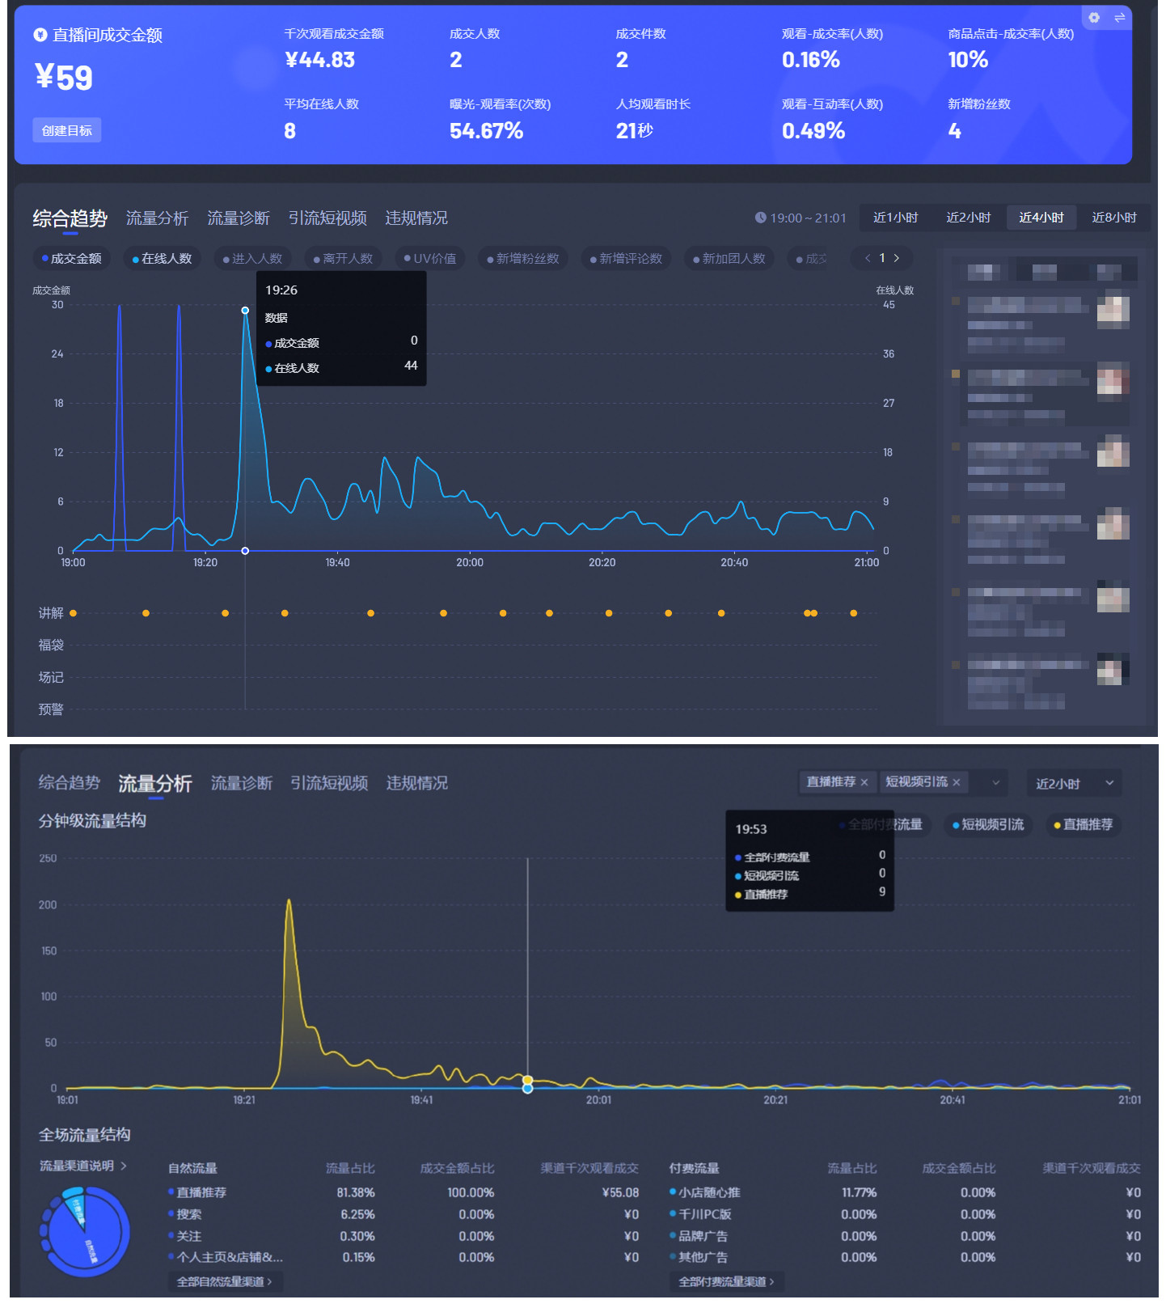The image size is (1166, 1308).
Task: Enable the UV价值 series chip
Action: pyautogui.click(x=430, y=259)
